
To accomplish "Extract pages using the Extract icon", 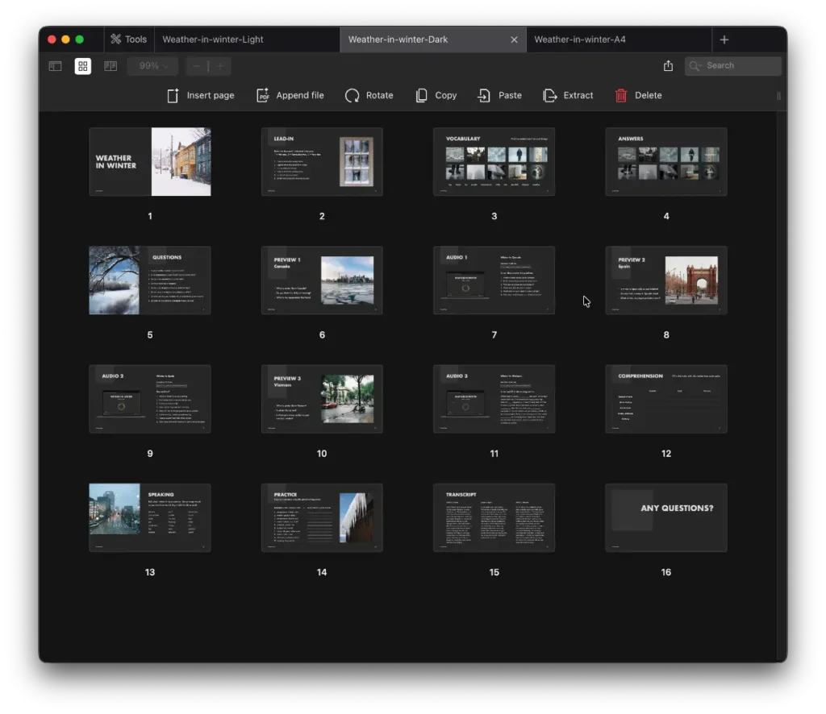I will click(550, 95).
